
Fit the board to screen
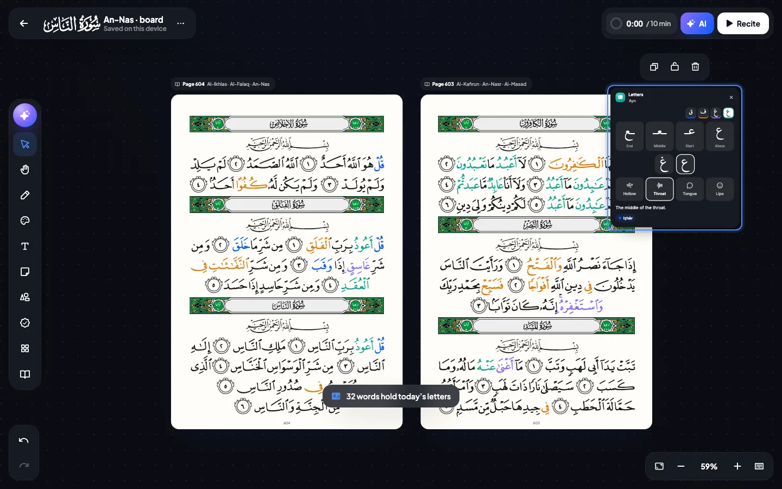click(x=659, y=466)
